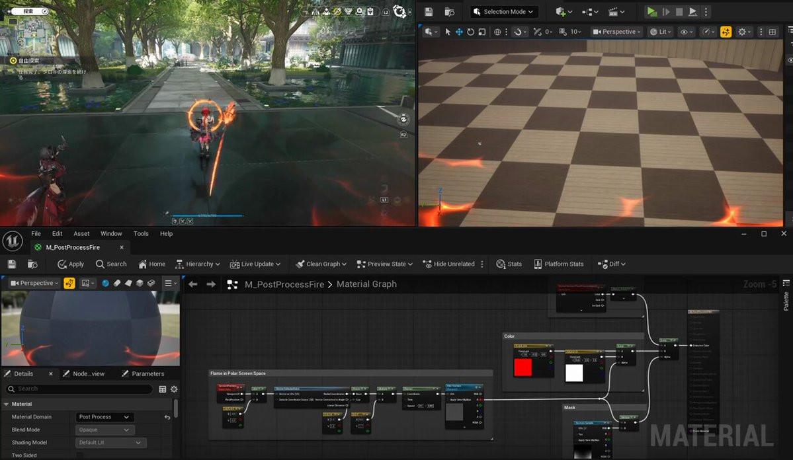The height and width of the screenshot is (460, 793).
Task: Select the Scale tool in viewport
Action: tap(482, 32)
